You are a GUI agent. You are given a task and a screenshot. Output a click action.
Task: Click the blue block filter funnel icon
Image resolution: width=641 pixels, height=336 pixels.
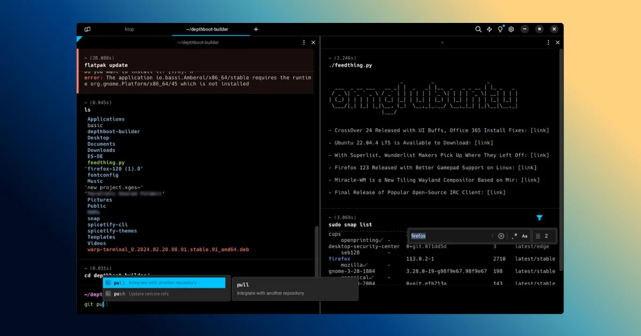(x=540, y=218)
